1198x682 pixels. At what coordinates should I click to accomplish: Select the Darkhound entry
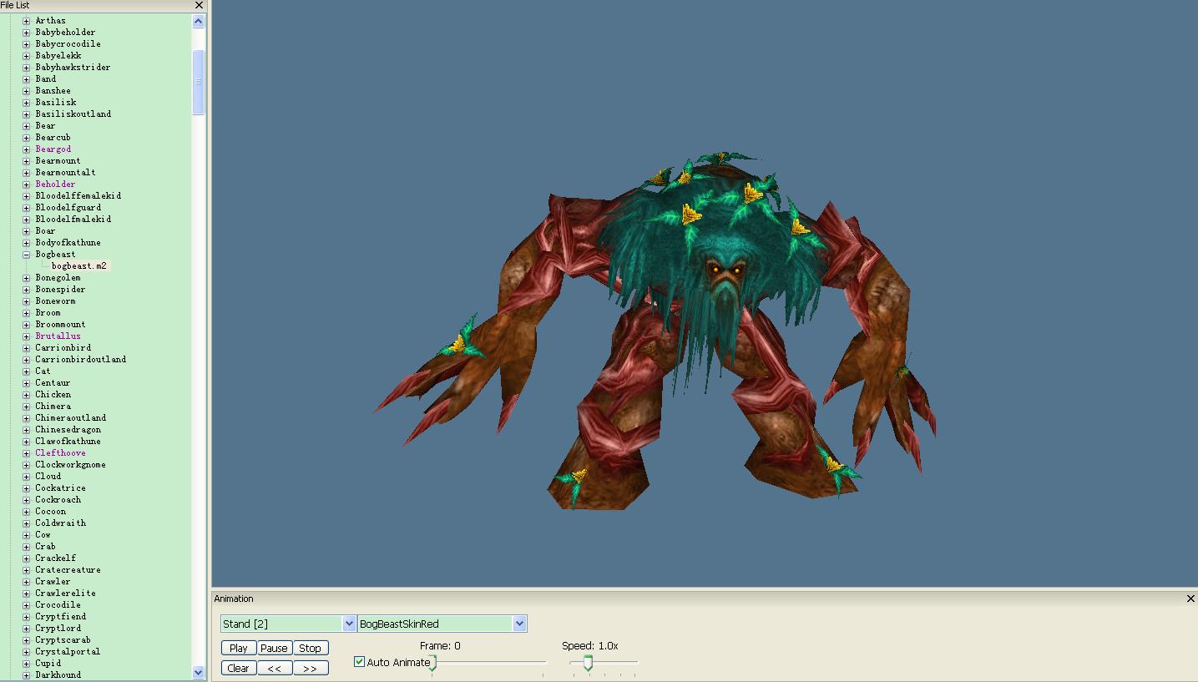[x=58, y=675]
